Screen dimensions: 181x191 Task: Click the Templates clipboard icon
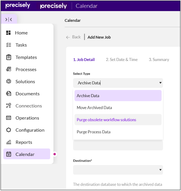coord(9,57)
